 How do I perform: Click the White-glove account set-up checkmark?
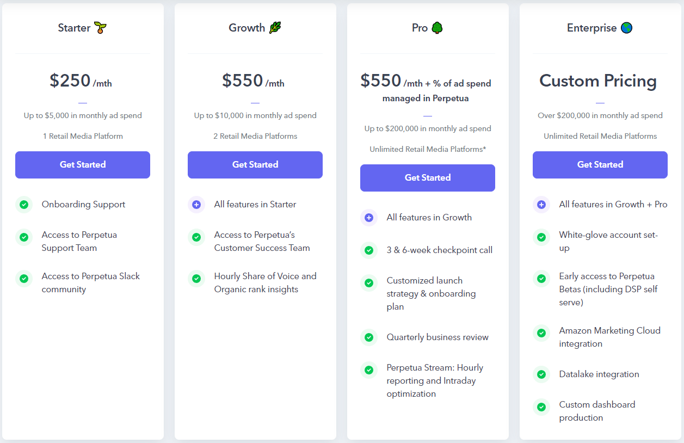click(x=541, y=237)
